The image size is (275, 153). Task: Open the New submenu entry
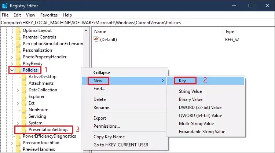click(x=124, y=81)
